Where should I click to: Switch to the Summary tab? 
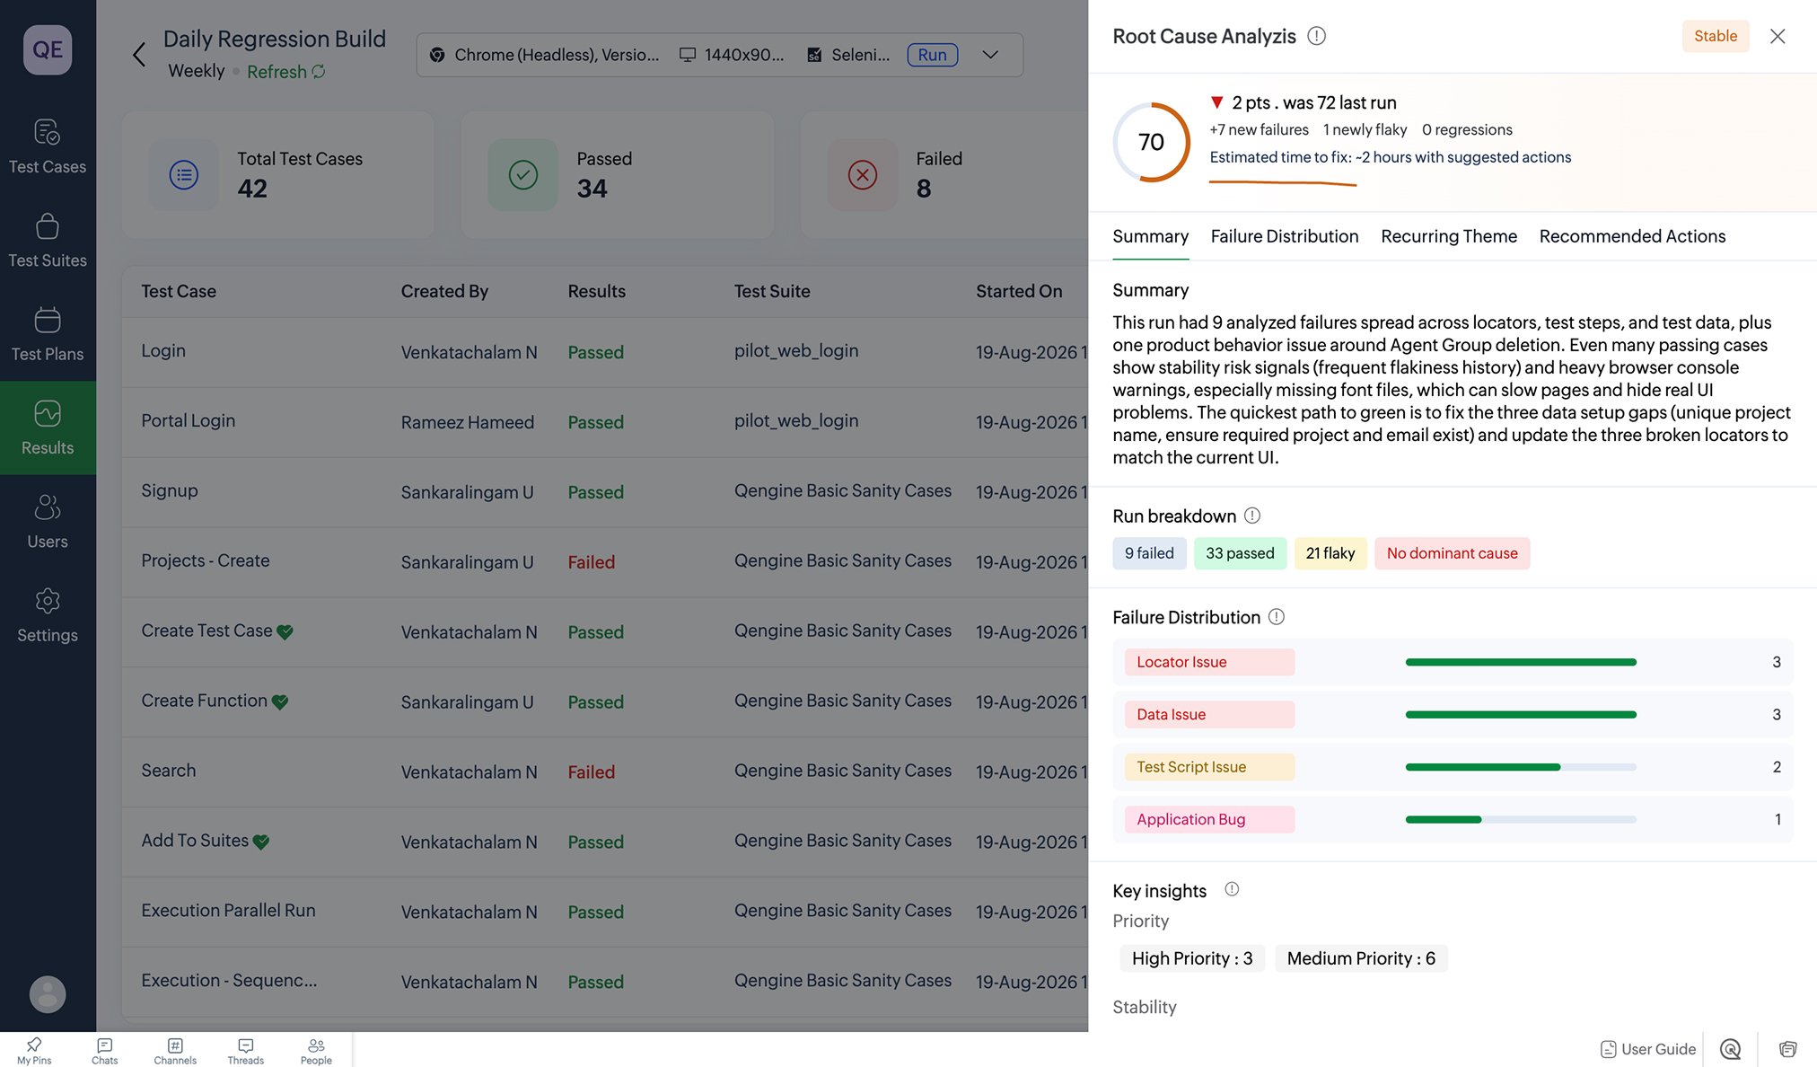coord(1150,236)
